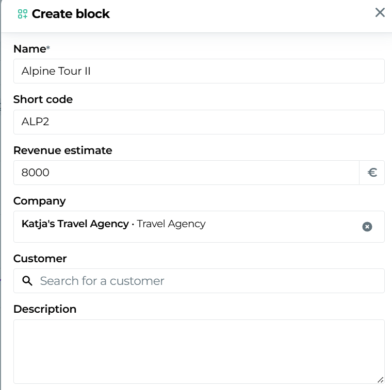
Task: Select the Revenue estimate input showing 8000
Action: pyautogui.click(x=186, y=173)
